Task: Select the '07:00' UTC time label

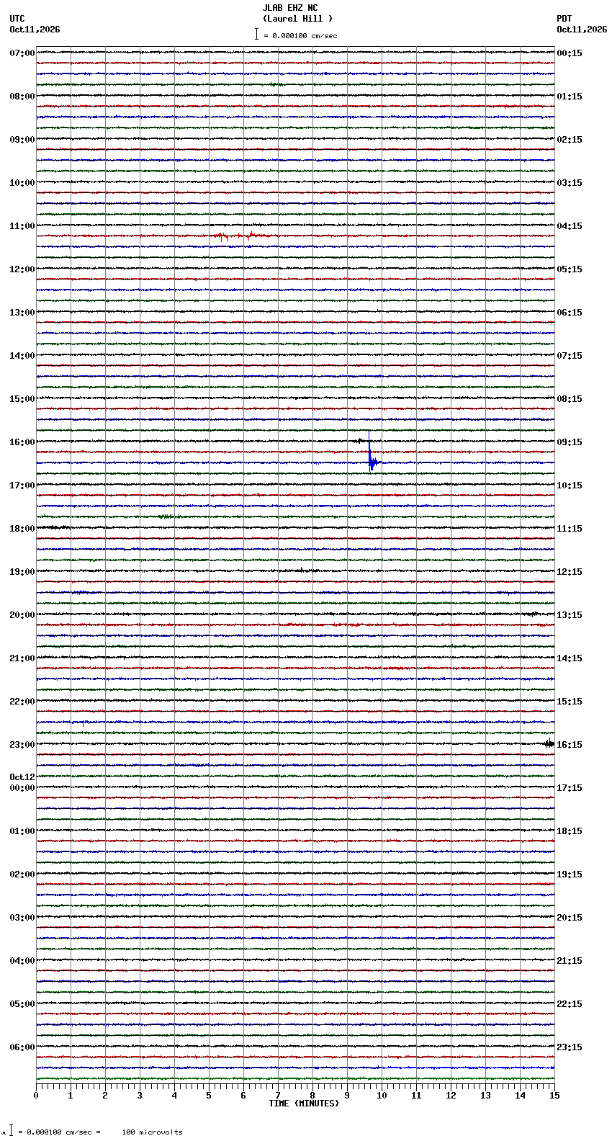Action: [22, 53]
